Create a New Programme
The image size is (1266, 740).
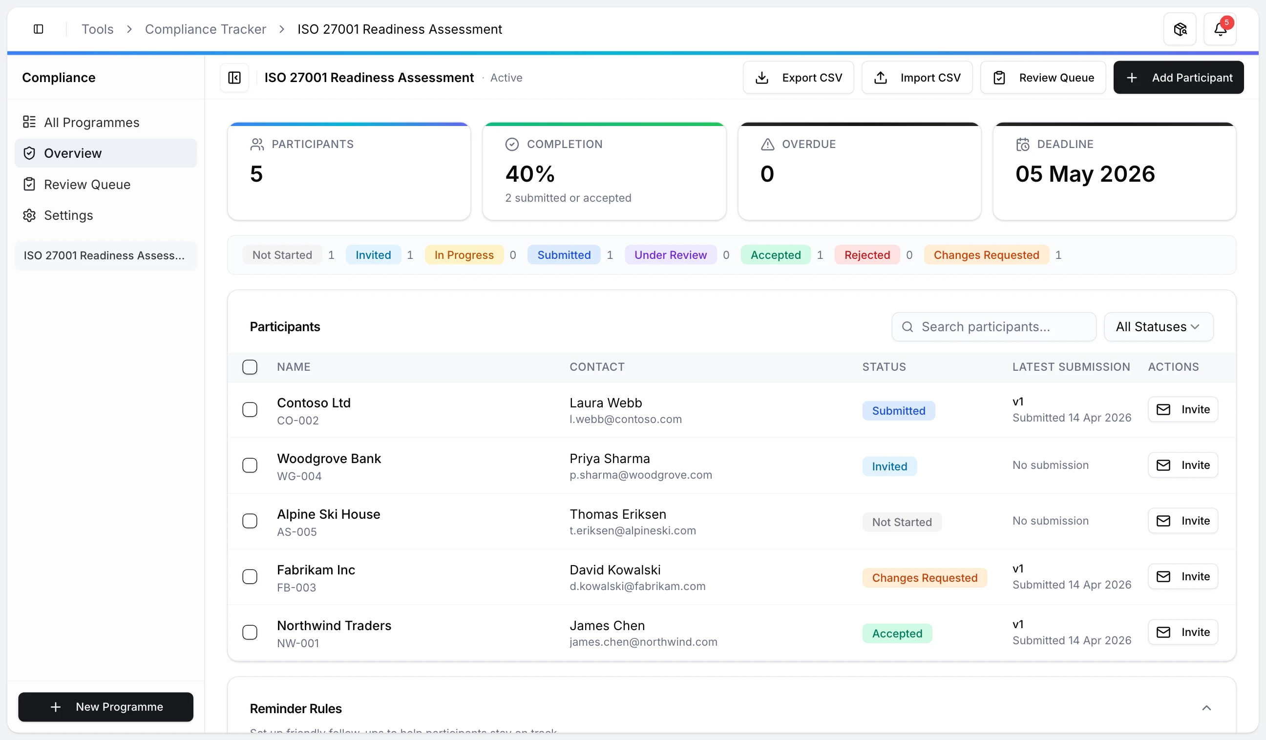click(105, 707)
